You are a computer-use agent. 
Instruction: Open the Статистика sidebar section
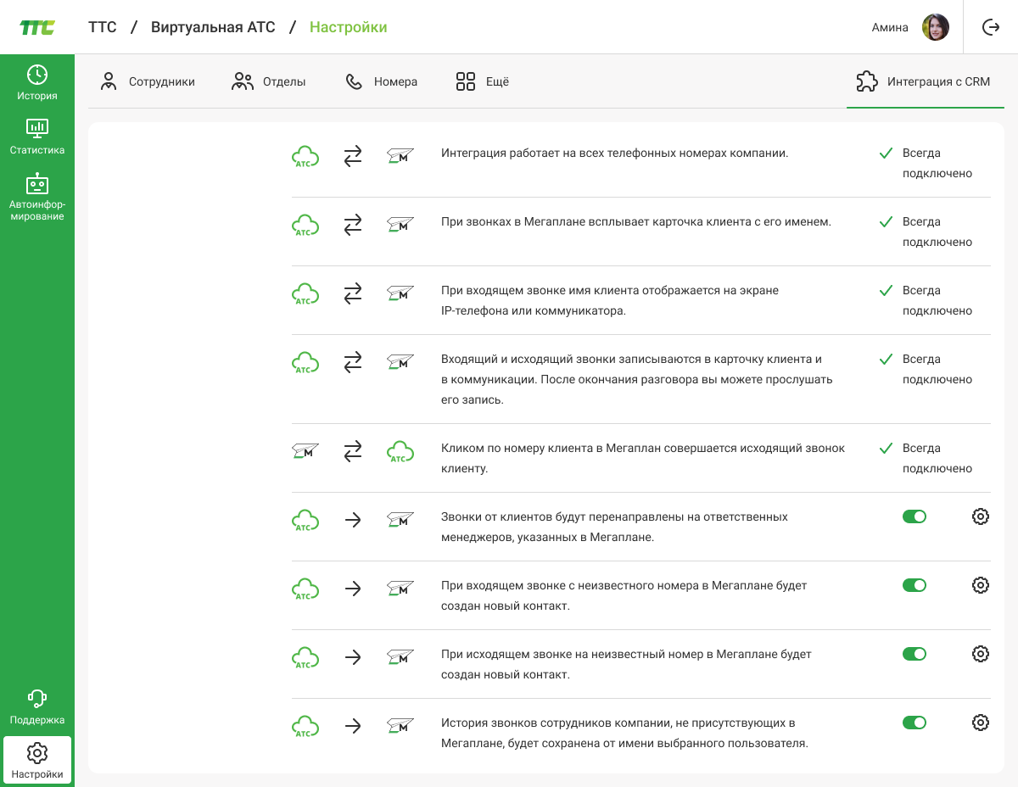37,137
